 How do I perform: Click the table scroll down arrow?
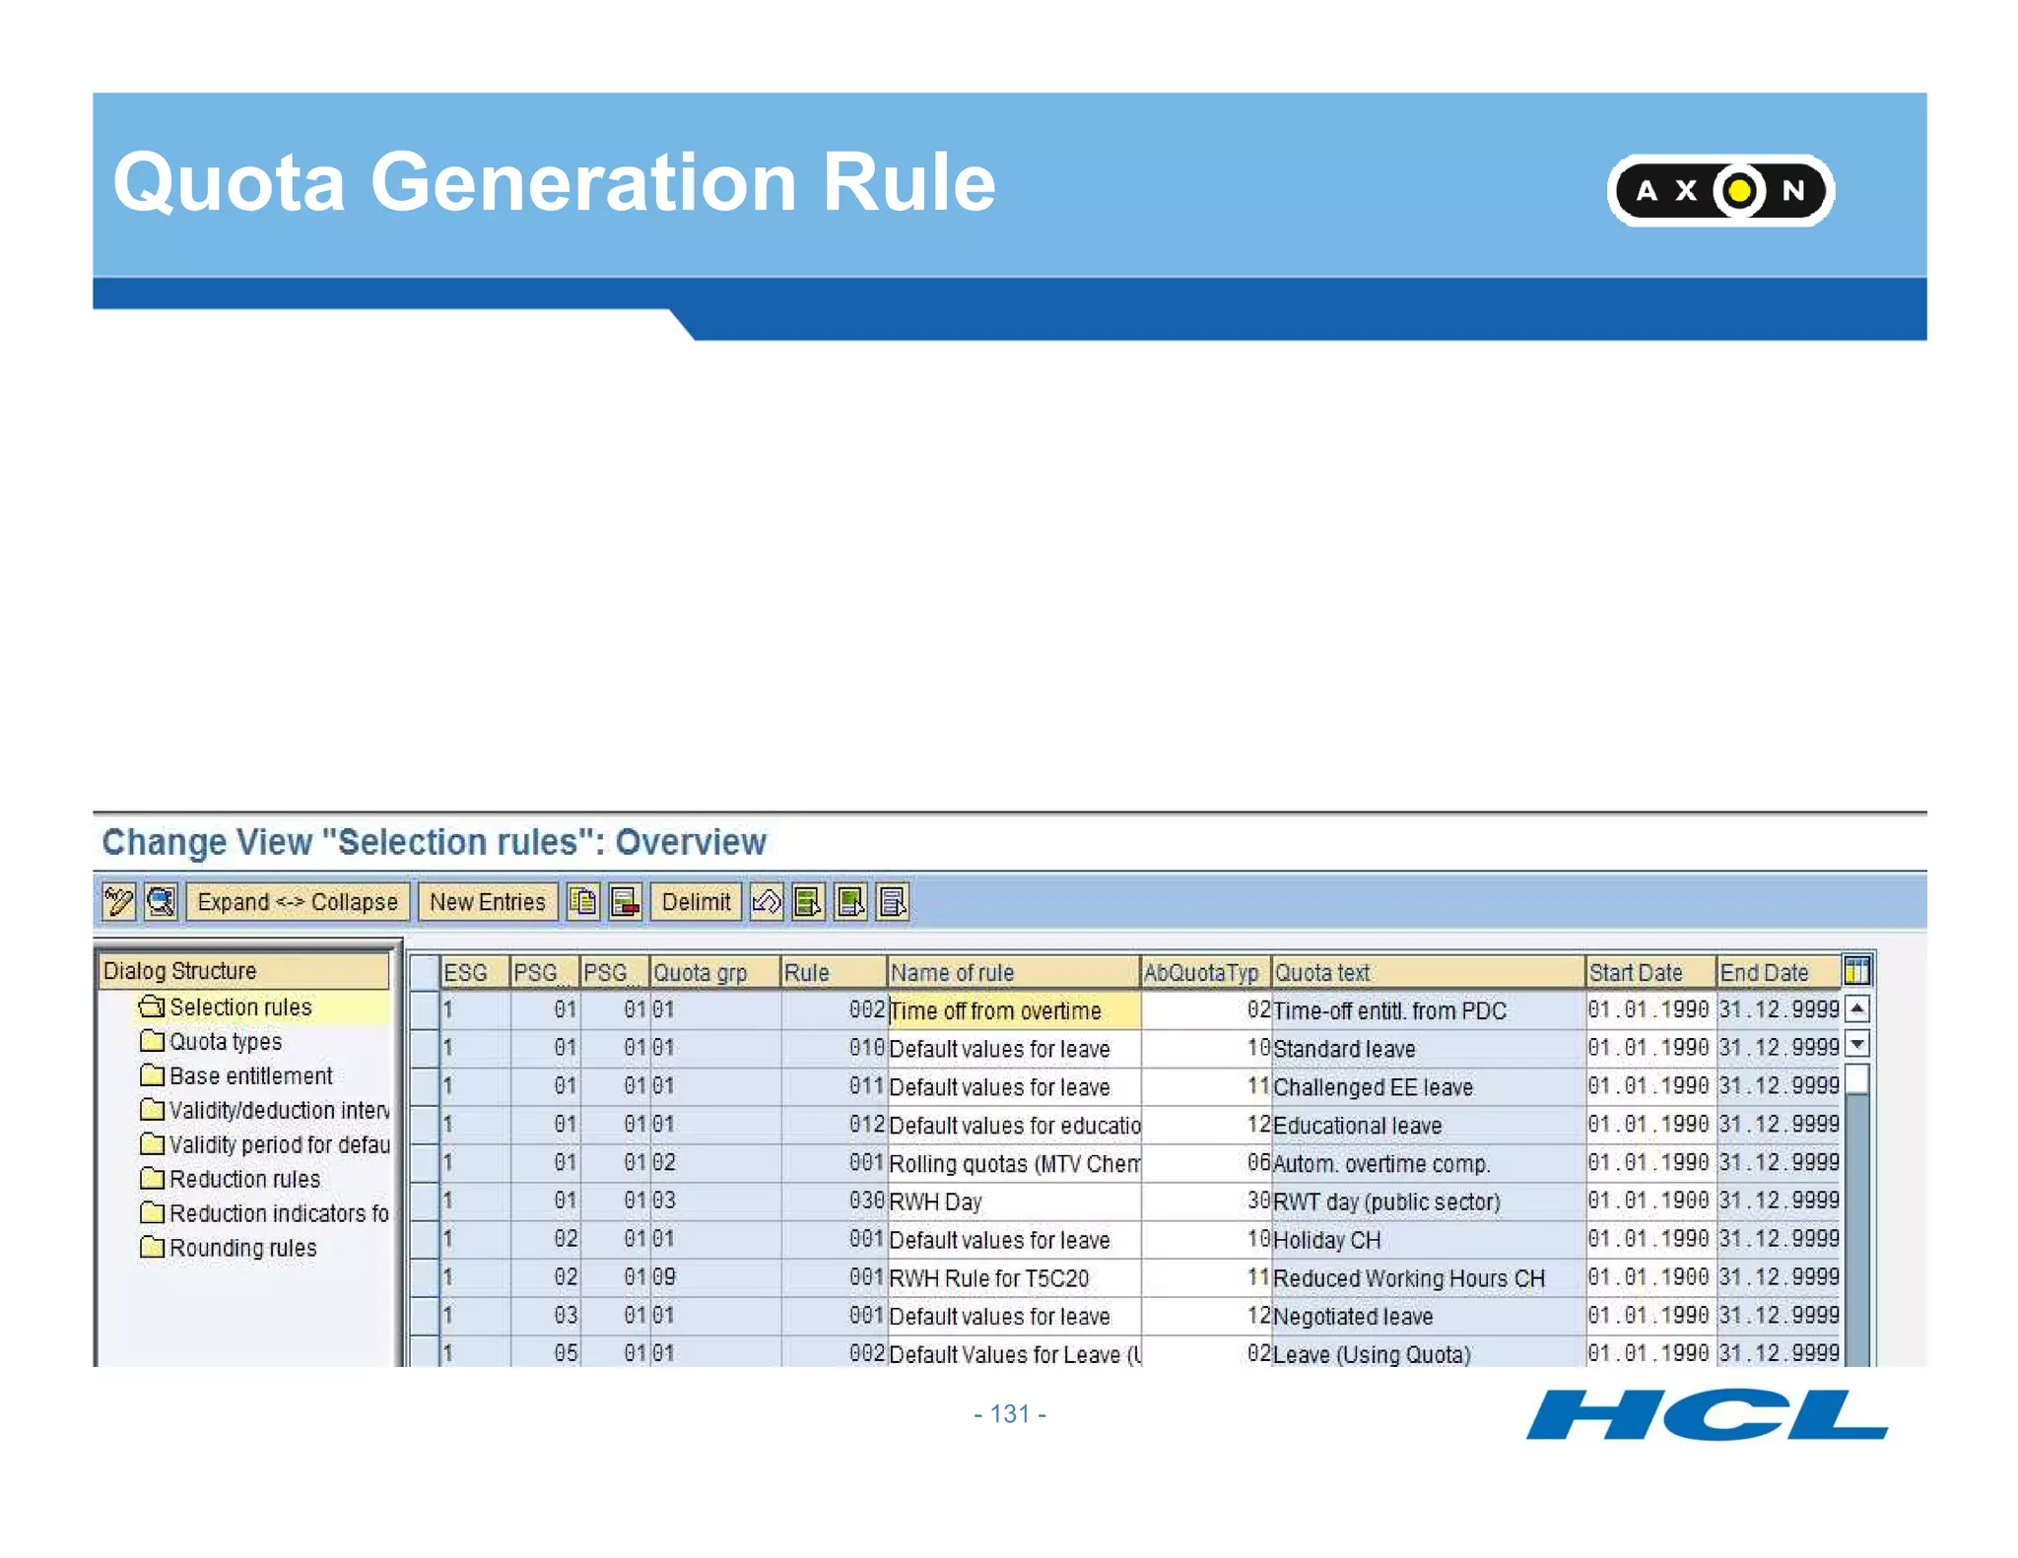1856,1044
